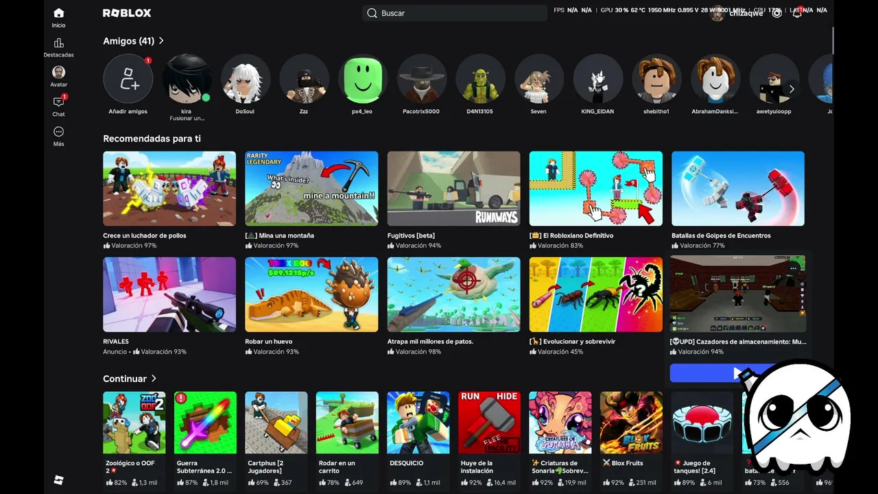Screen dimensions: 878x494
Task: Expand the Amigos (41) friends list
Action: (x=133, y=41)
